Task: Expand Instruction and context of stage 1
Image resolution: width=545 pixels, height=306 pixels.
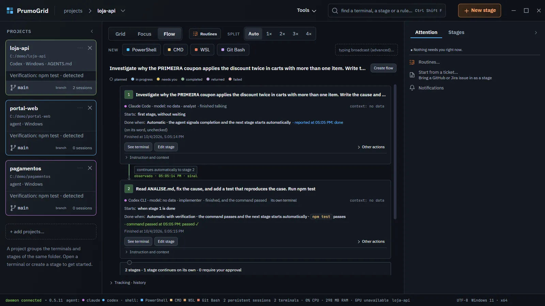Action: (147, 157)
